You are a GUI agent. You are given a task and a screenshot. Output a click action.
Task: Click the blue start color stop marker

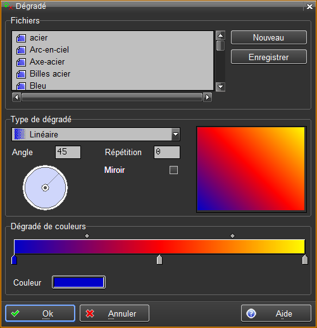14,260
